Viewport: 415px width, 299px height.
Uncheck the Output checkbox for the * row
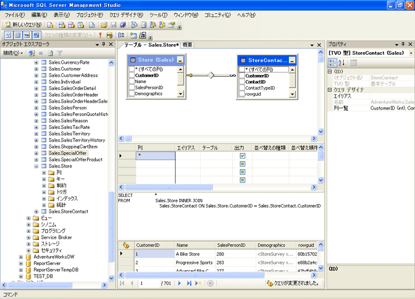[x=243, y=156]
